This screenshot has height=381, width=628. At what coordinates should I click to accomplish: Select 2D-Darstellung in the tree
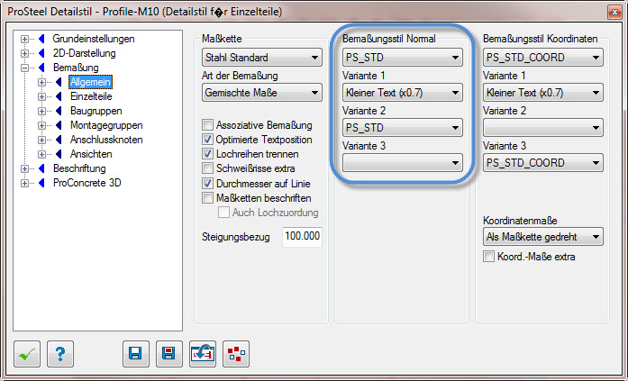[85, 53]
